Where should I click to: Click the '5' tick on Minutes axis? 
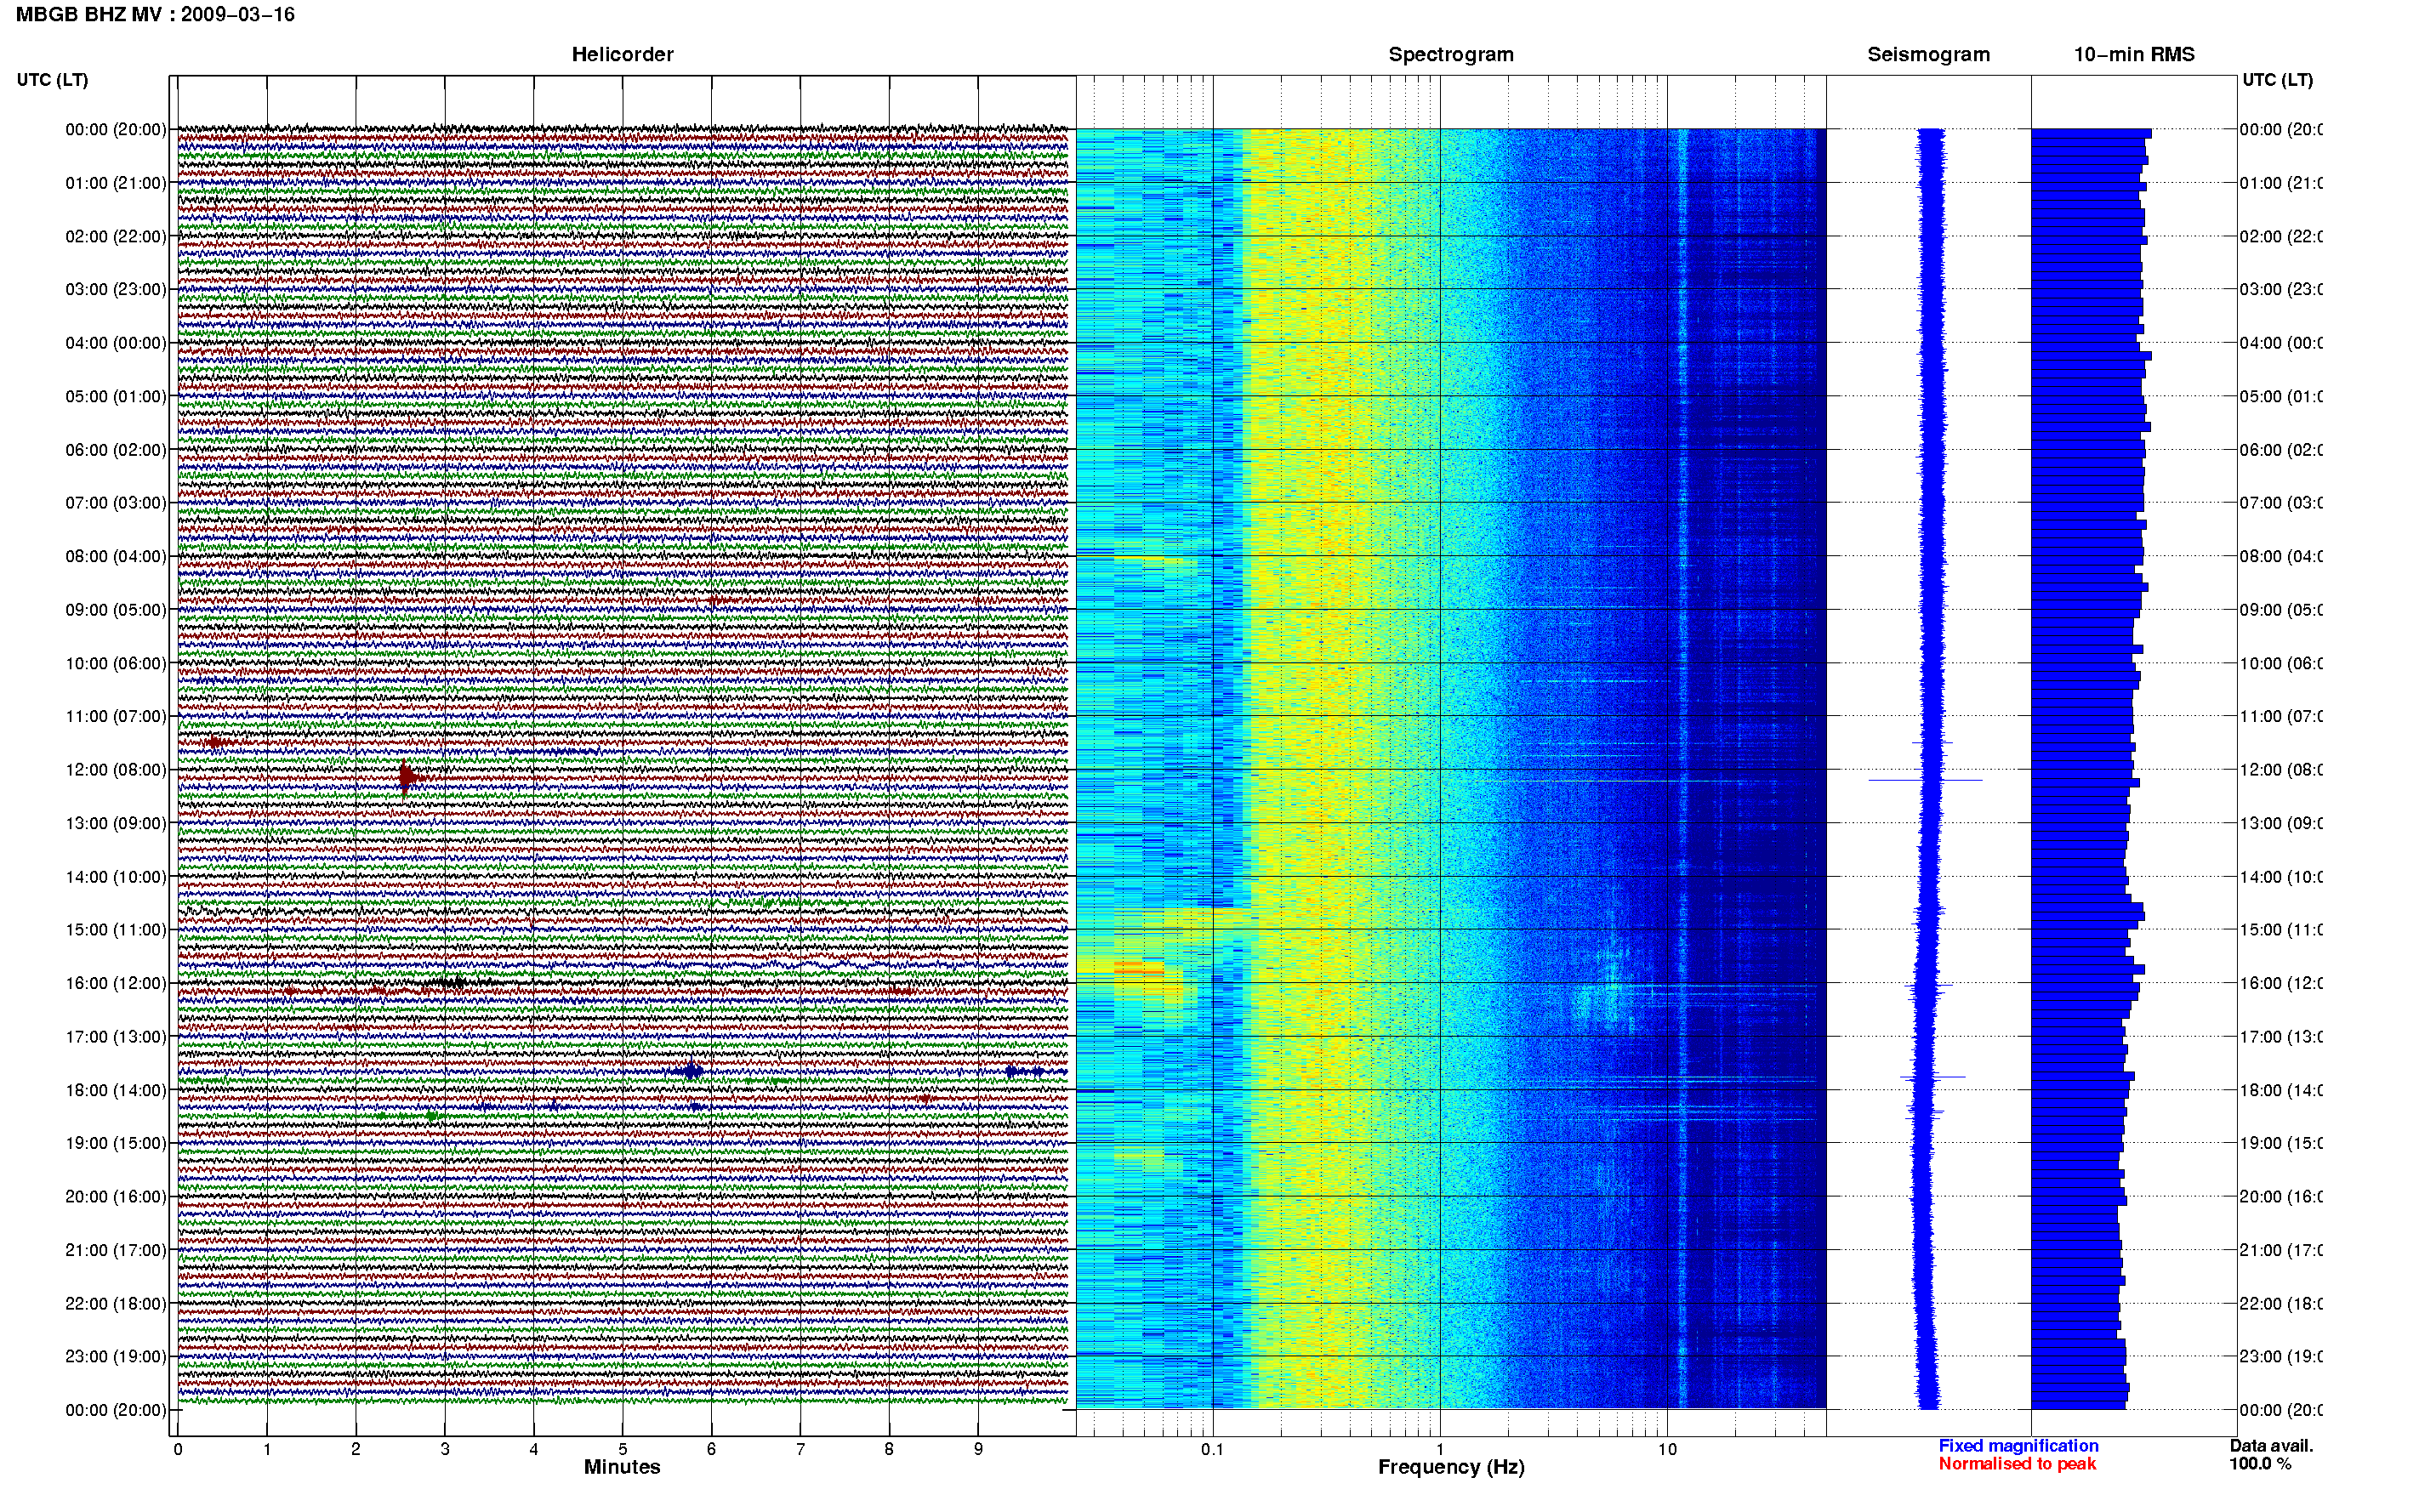(x=622, y=1449)
